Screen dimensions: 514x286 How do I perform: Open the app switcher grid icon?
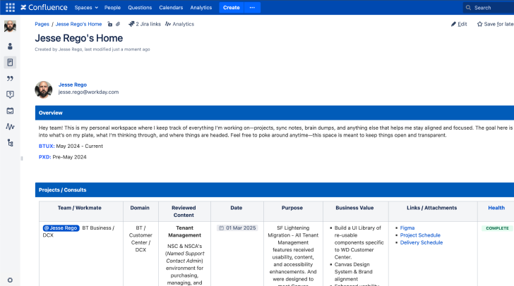pos(10,8)
